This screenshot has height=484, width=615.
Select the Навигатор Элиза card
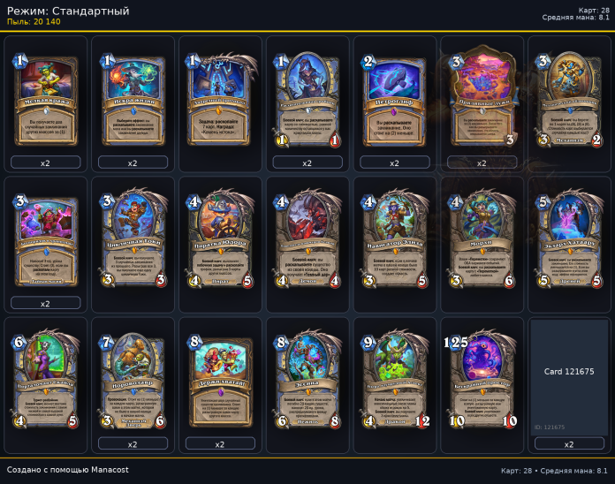395,239
